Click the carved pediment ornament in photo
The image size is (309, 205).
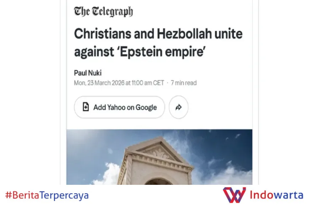click(x=159, y=152)
